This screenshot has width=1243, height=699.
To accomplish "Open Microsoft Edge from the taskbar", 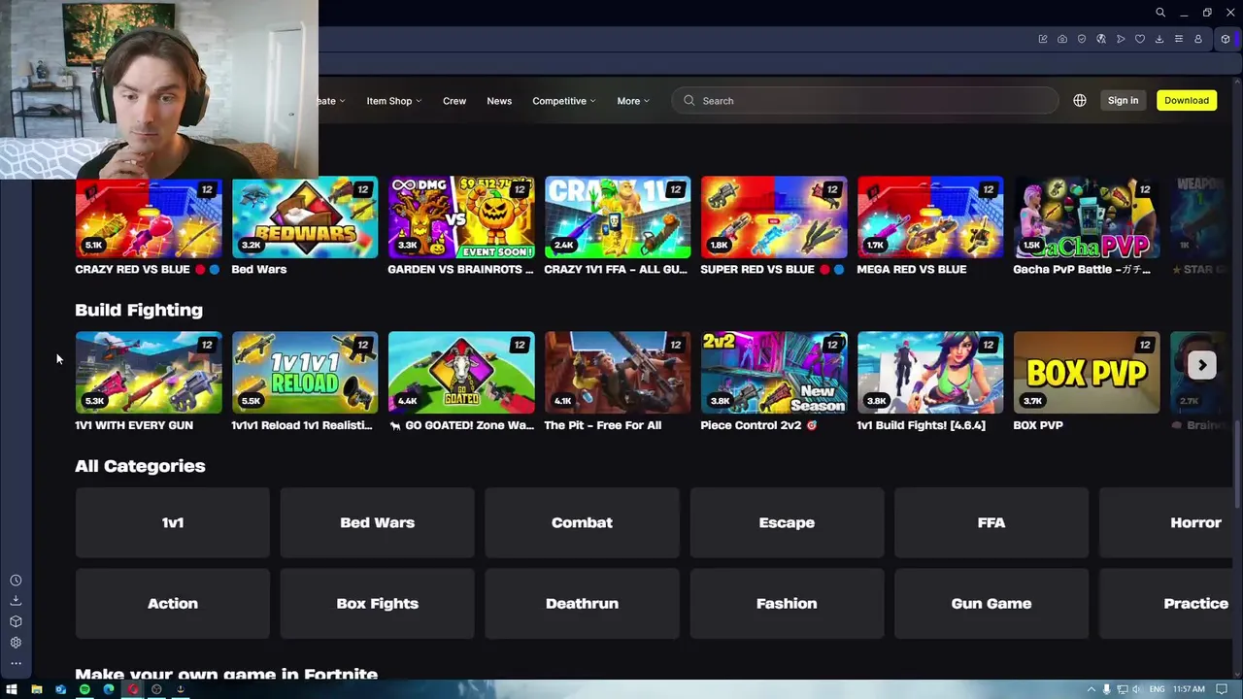I will click(109, 689).
